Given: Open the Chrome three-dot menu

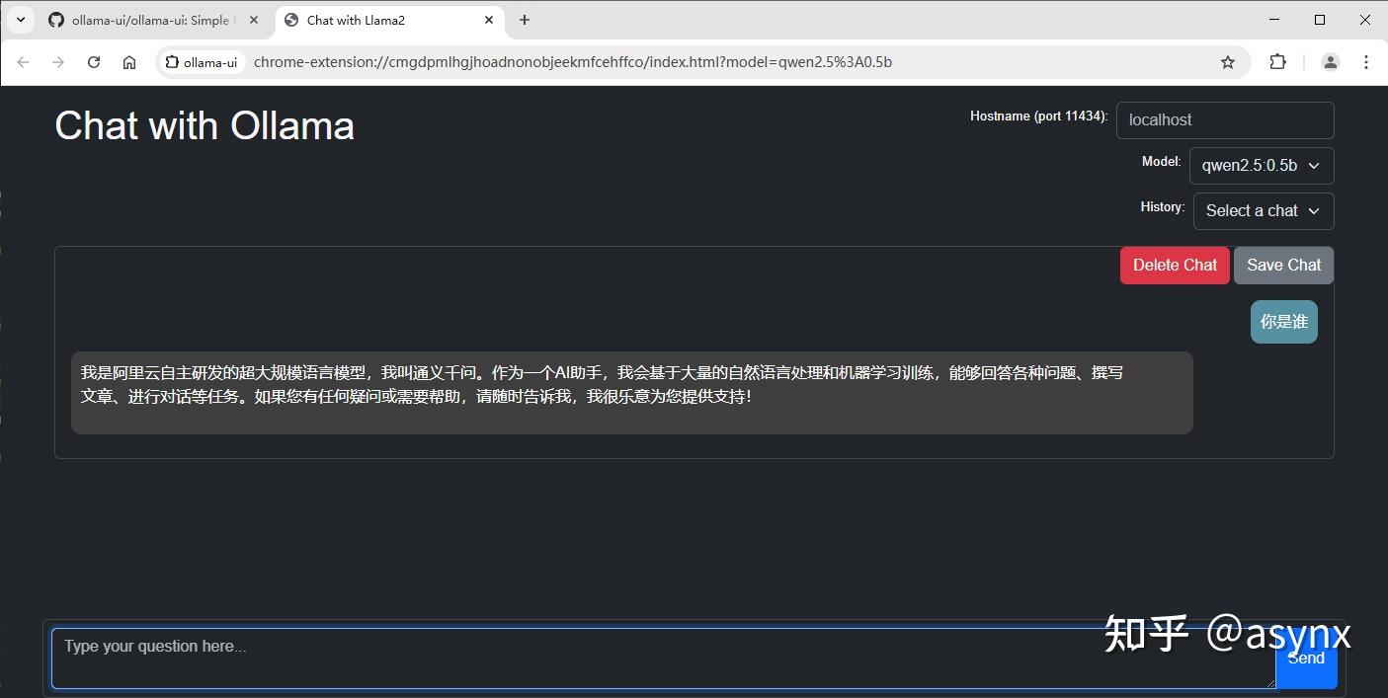Looking at the screenshot, I should 1367,61.
